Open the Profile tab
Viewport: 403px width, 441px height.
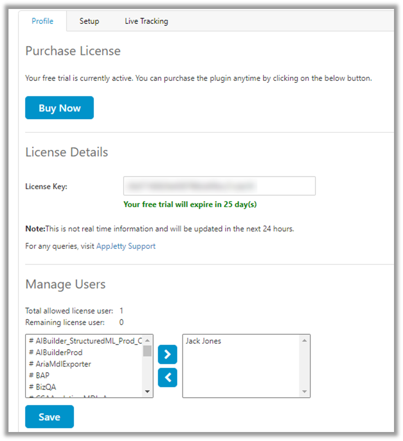click(x=42, y=21)
